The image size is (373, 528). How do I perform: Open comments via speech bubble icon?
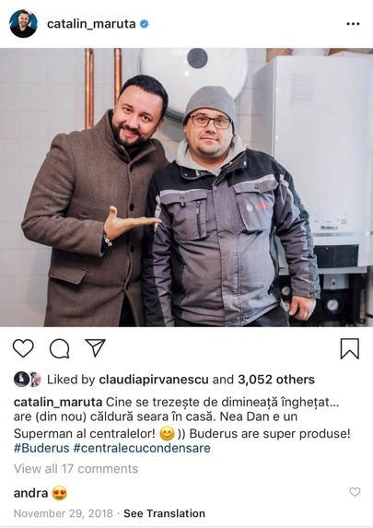pos(60,348)
